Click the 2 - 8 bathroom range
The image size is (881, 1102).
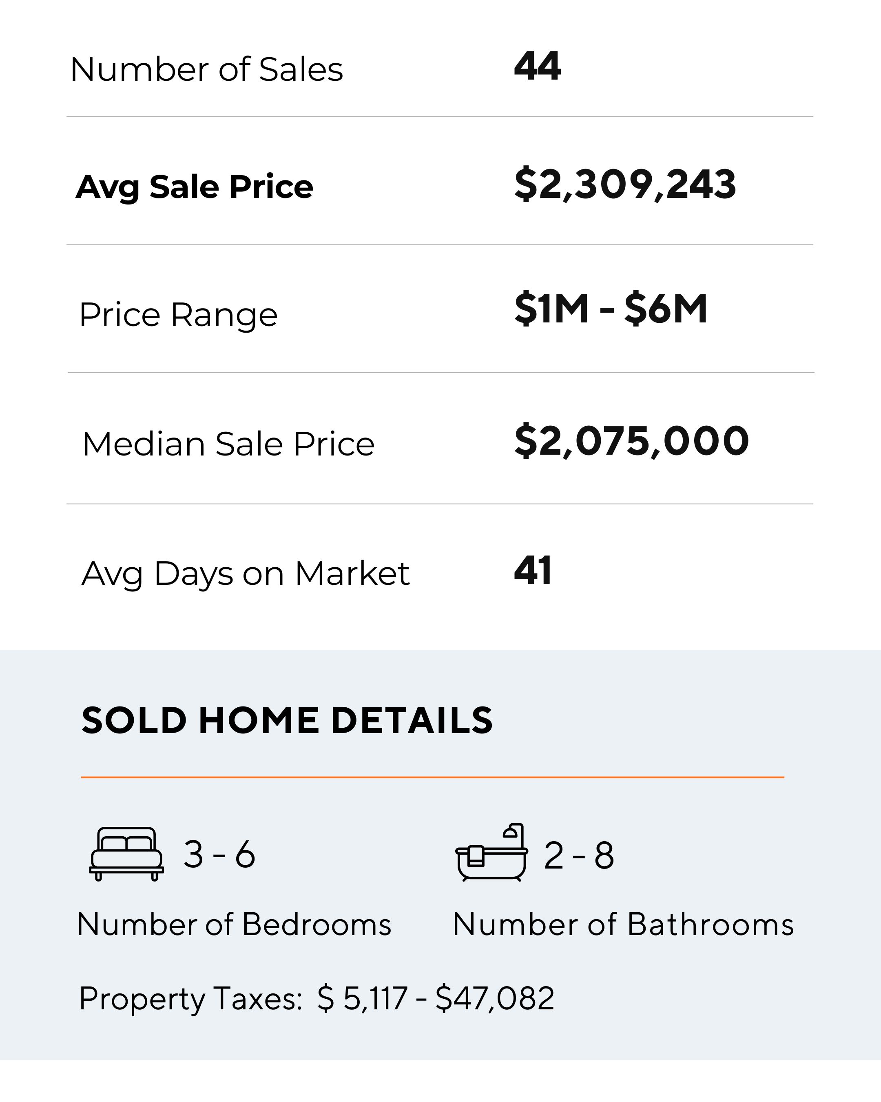tap(579, 855)
